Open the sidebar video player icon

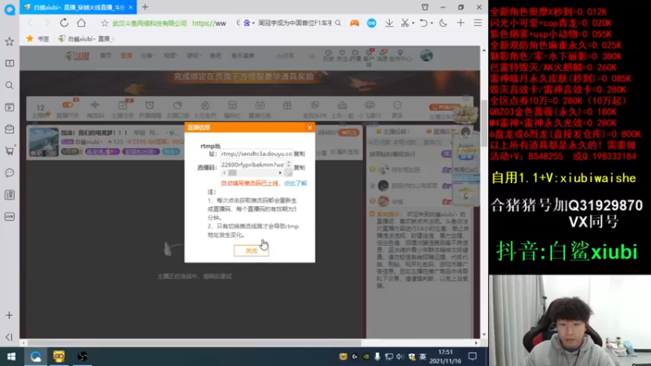pyautogui.click(x=10, y=107)
